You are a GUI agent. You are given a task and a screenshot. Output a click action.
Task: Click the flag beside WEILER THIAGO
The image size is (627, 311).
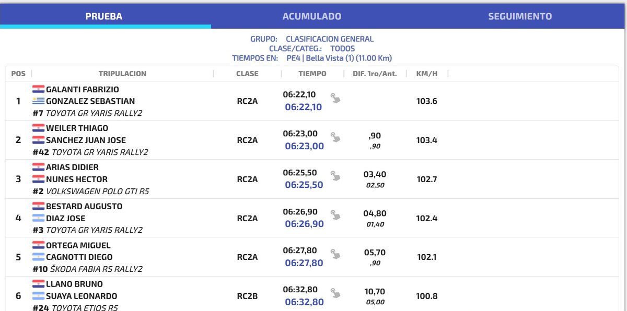point(38,128)
